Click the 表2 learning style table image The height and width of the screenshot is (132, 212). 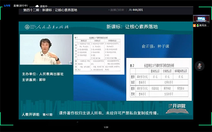click(159, 79)
